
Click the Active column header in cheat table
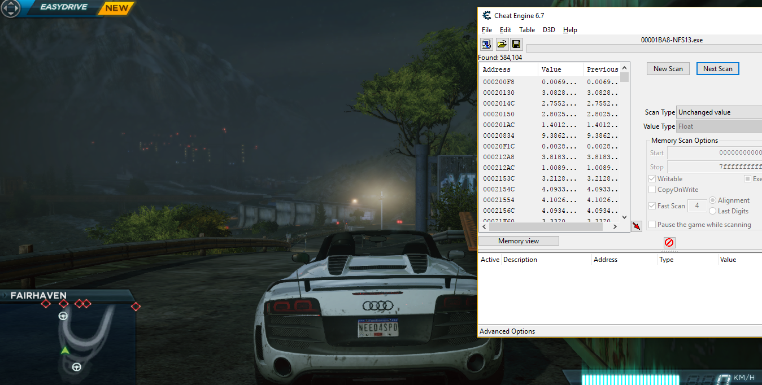[x=490, y=260]
